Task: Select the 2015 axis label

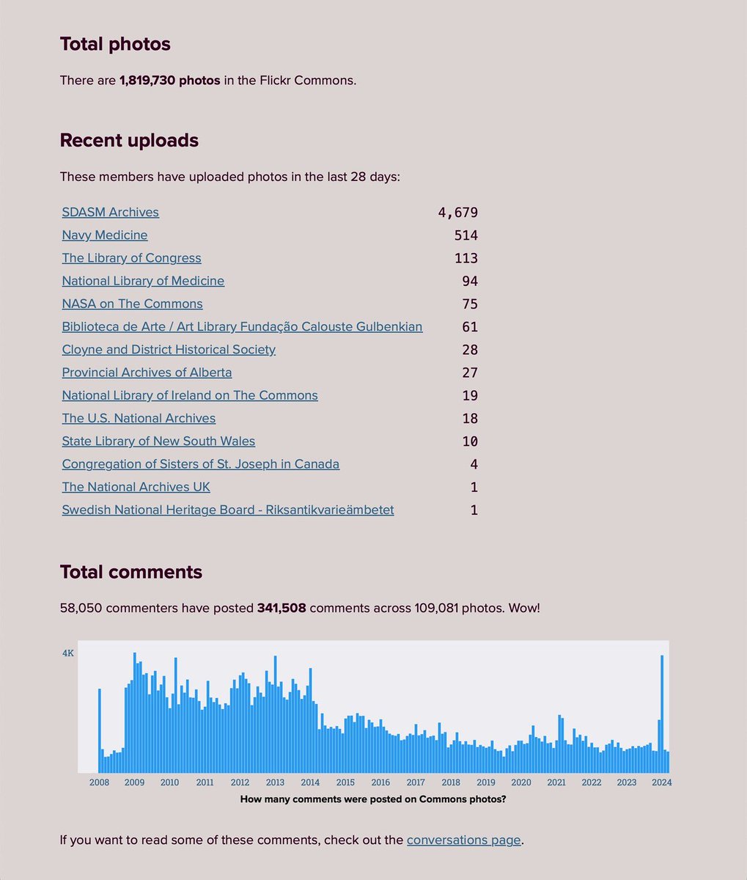Action: 345,782
